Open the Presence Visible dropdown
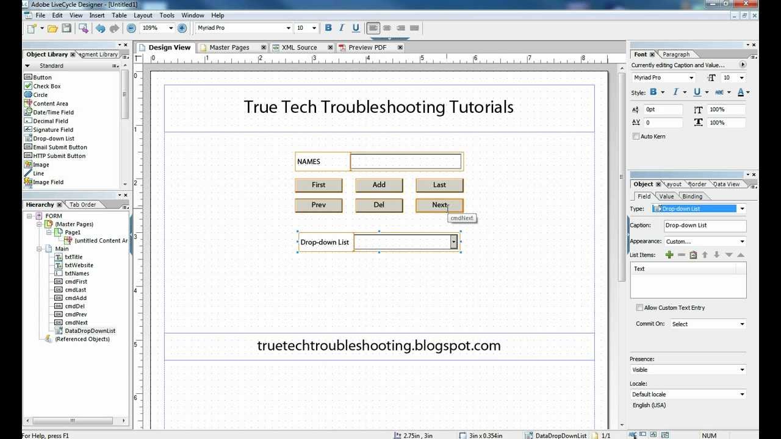The image size is (781, 439). [742, 370]
